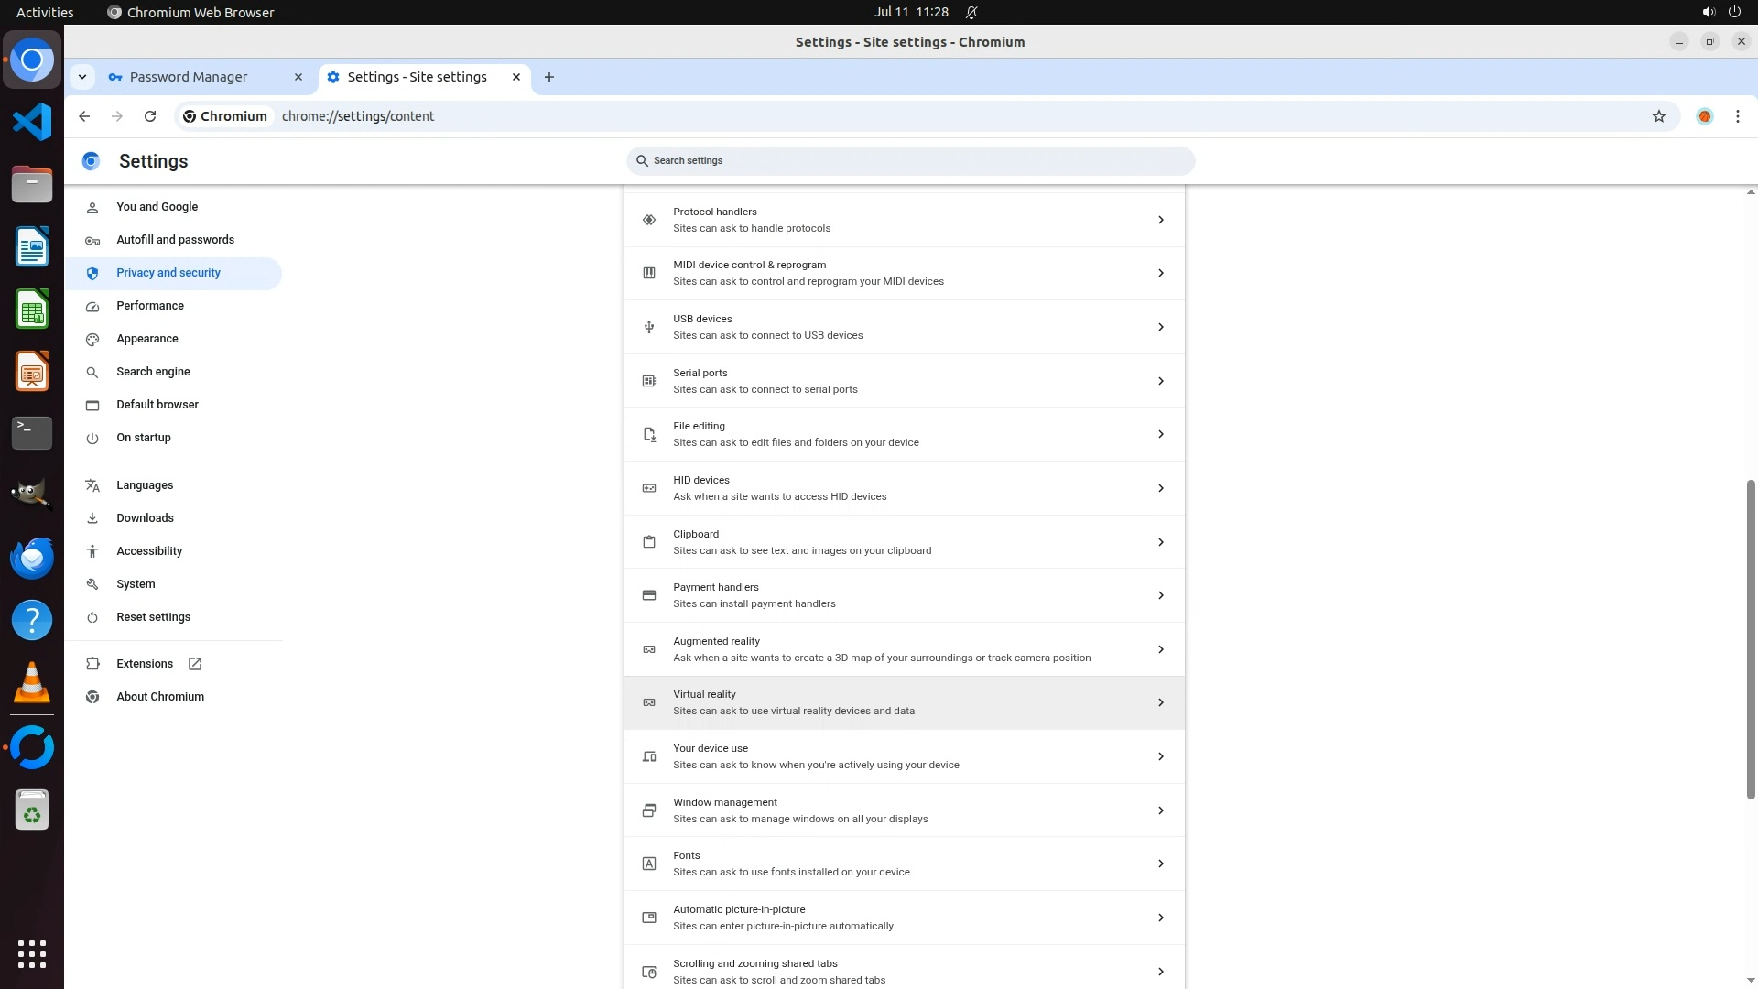Bookmark this page with the star icon
The height and width of the screenshot is (989, 1758).
1658,116
